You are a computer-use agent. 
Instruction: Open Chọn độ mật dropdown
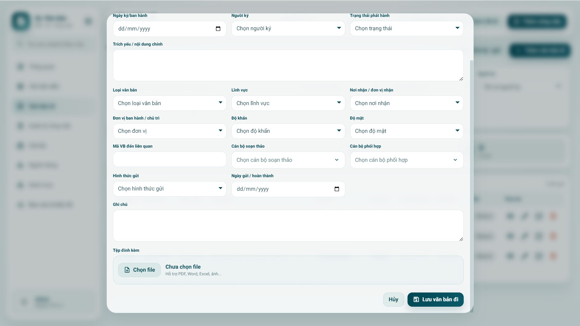pyautogui.click(x=406, y=131)
